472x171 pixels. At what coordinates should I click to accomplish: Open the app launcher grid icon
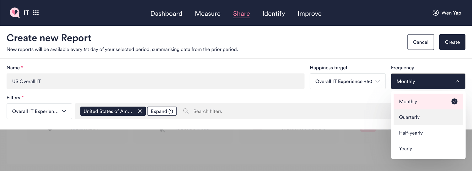click(x=36, y=12)
